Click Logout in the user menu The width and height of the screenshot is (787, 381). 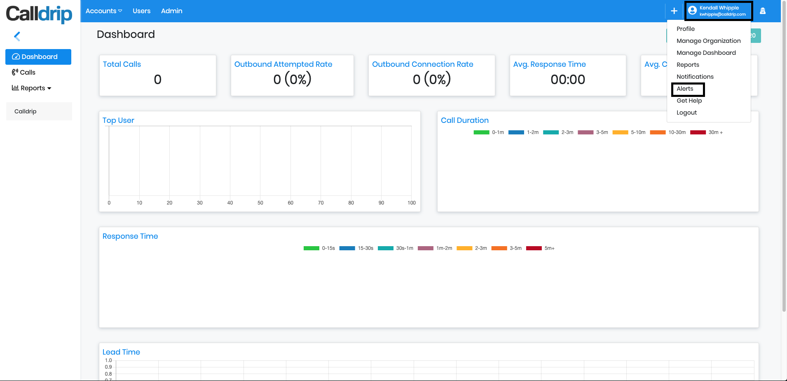coord(686,113)
